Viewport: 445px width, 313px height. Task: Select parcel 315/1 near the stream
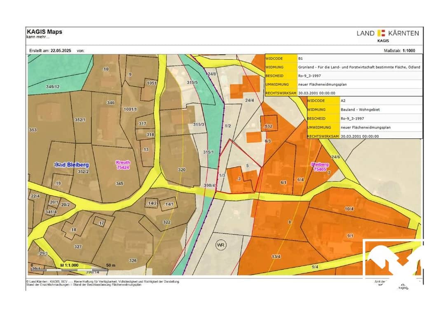pos(208,152)
